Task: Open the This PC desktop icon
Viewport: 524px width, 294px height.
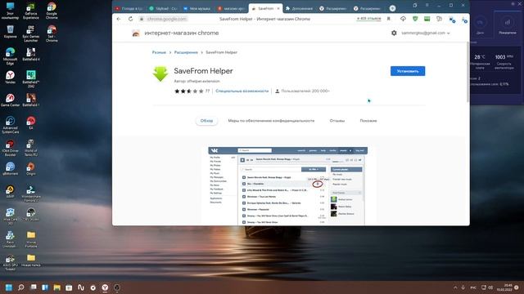Action: pos(10,11)
